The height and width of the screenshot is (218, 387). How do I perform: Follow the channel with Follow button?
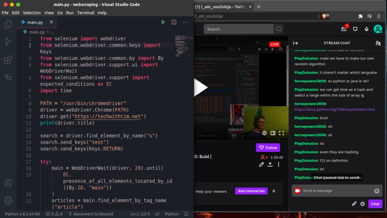[268, 147]
